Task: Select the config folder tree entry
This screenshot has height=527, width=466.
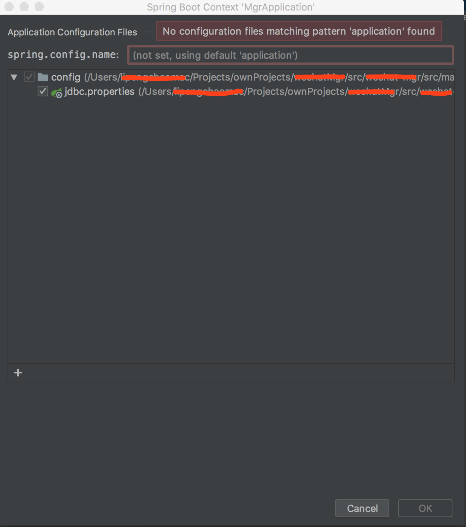Action: click(66, 77)
